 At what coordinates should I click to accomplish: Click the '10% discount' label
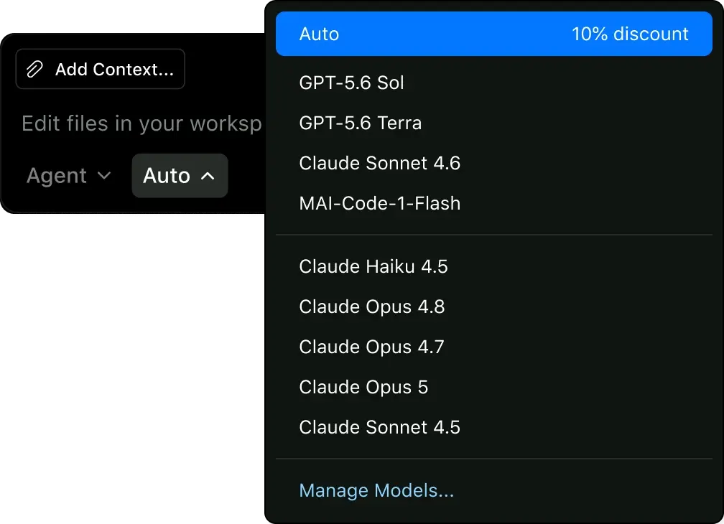(x=630, y=34)
